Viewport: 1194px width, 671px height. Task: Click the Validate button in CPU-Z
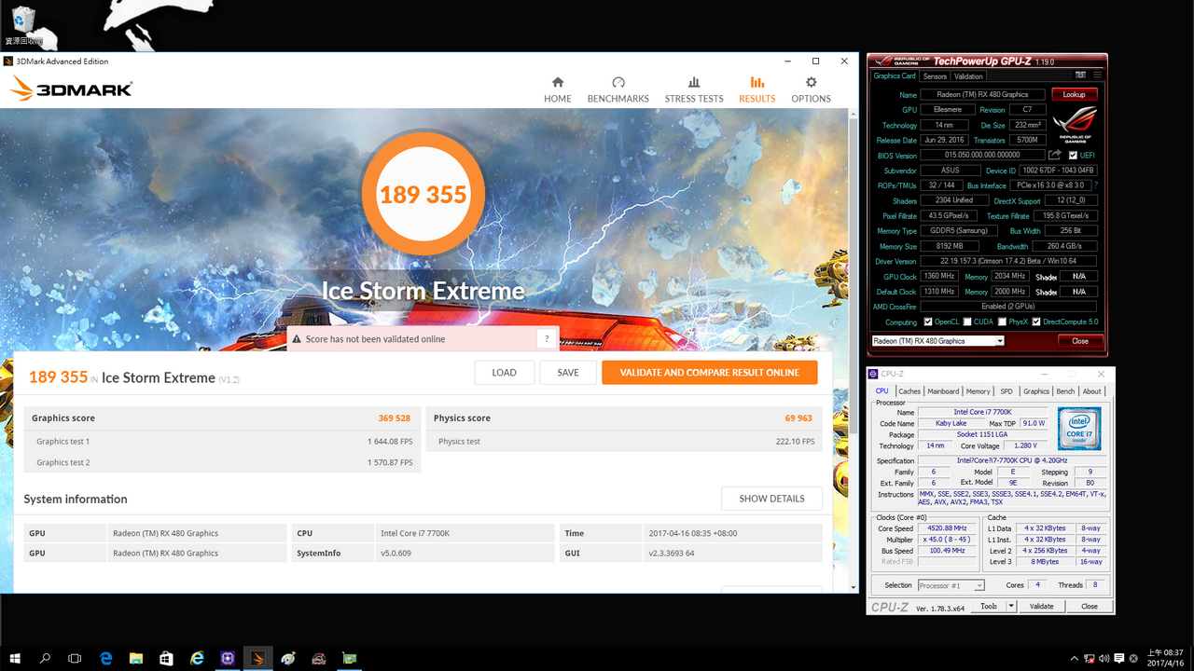click(1041, 606)
